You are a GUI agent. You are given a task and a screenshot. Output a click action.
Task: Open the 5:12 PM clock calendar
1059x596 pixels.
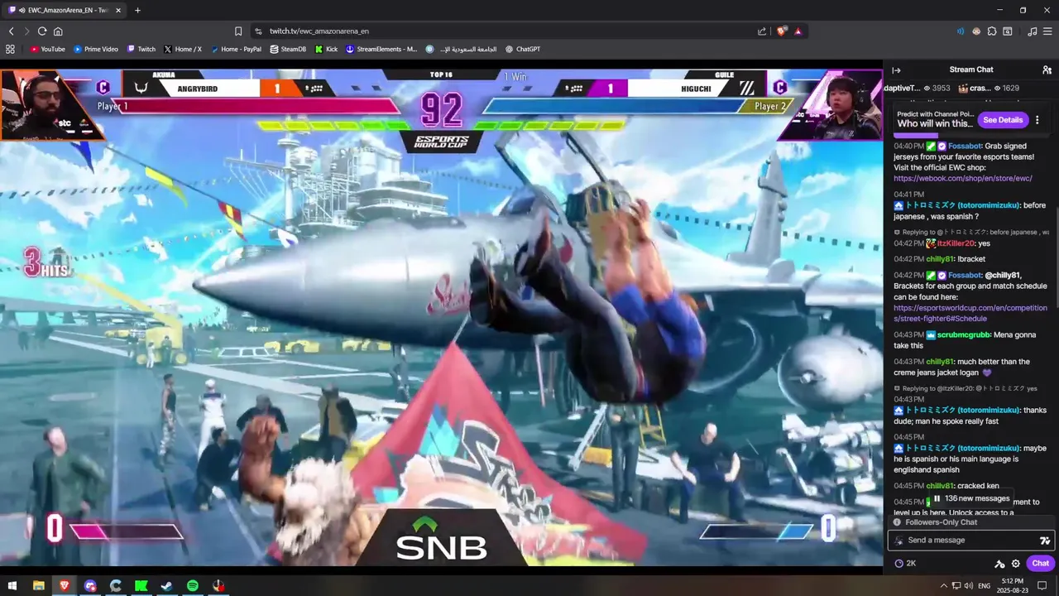[x=1013, y=586]
